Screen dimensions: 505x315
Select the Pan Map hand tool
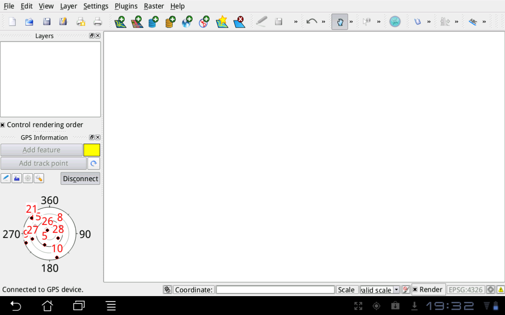coord(340,22)
